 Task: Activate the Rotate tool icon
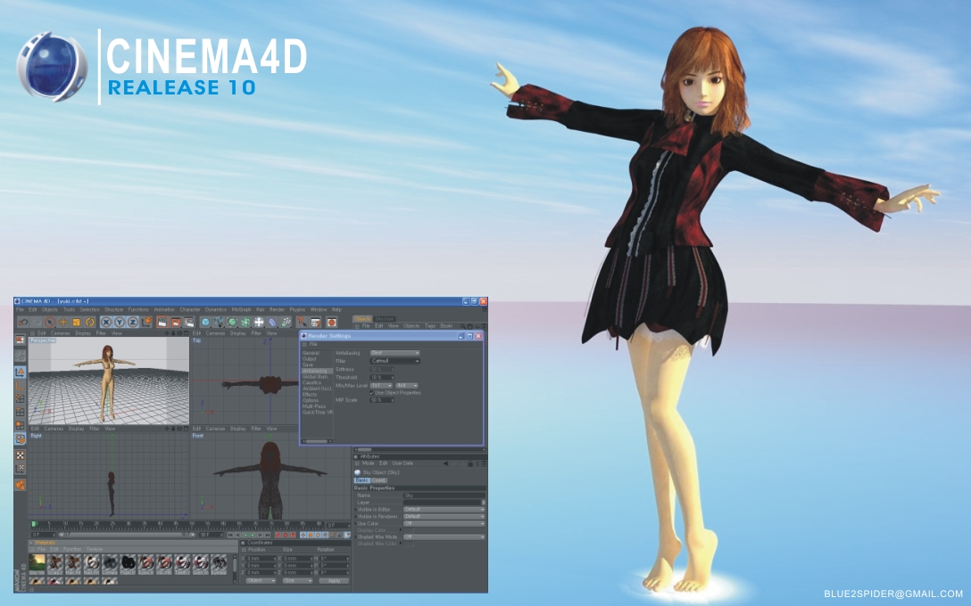point(90,323)
